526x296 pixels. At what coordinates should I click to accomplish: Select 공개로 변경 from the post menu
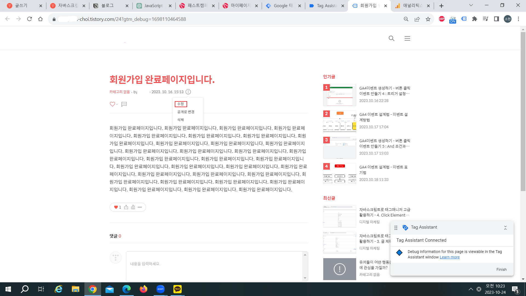[x=186, y=112]
